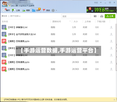Click the 群文件 breadcrumb label
This screenshot has width=117, height=102.
[x=4, y=16]
